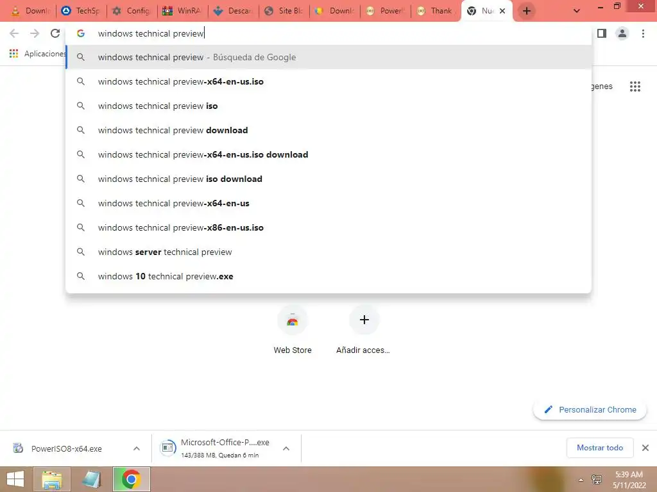Reload the page with the refresh icon
The height and width of the screenshot is (492, 657).
pos(55,33)
